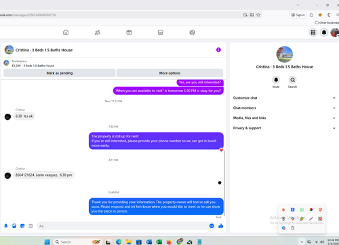This screenshot has height=245, width=339.
Task: Open the browser tab list chevron
Action: tap(298, 5)
